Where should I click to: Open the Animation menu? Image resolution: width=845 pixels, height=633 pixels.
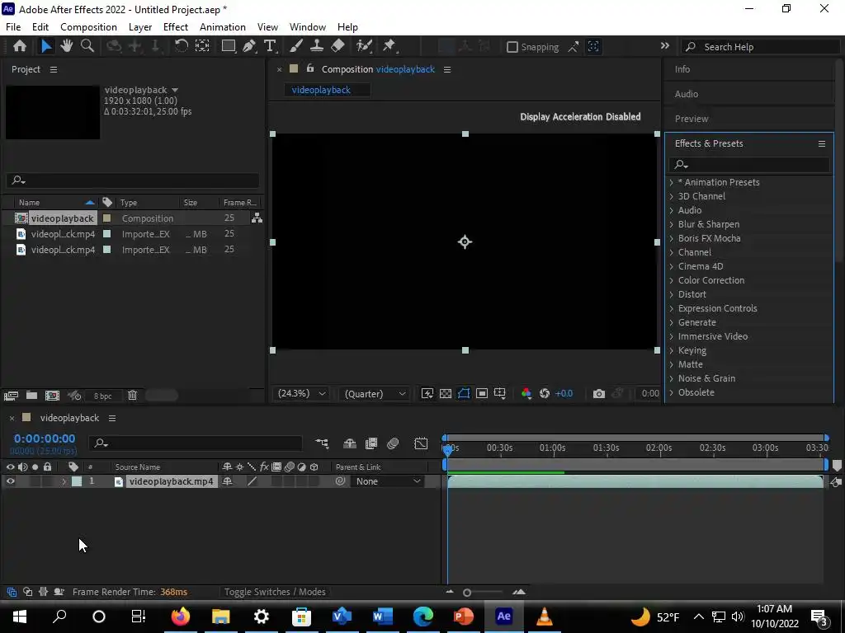[x=223, y=27]
